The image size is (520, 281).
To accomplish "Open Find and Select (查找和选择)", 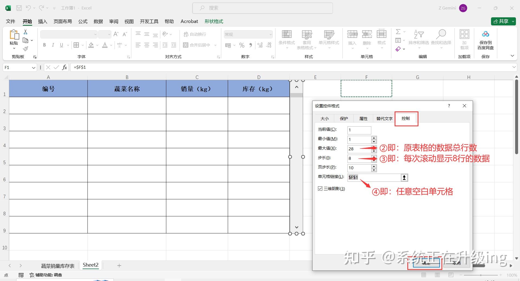I will point(441,39).
